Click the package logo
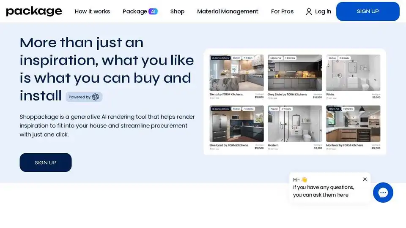 click(34, 11)
